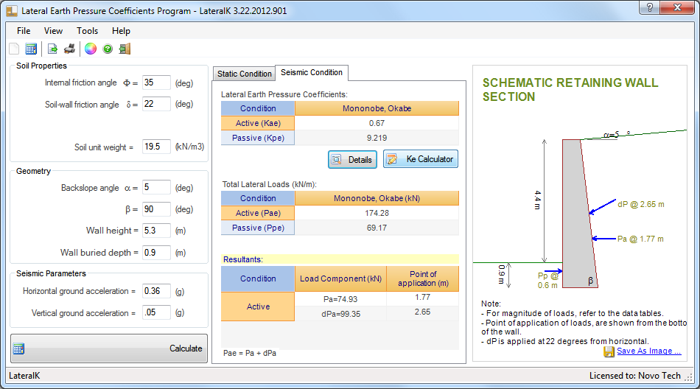Click the Save As Image link

coord(648,351)
